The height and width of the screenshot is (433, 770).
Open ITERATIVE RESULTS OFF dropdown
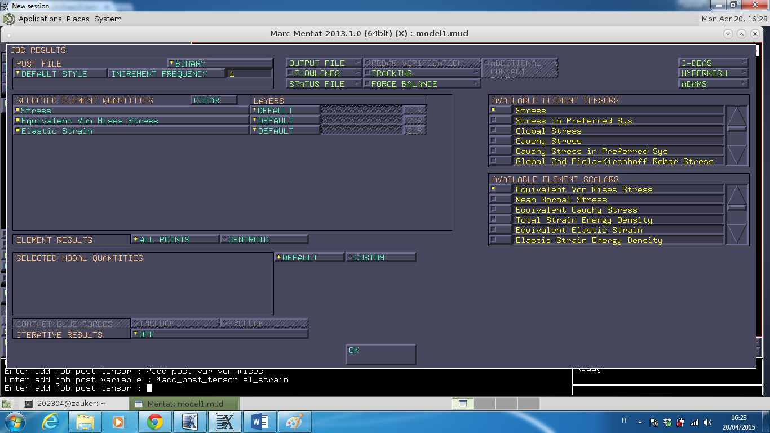coord(220,334)
